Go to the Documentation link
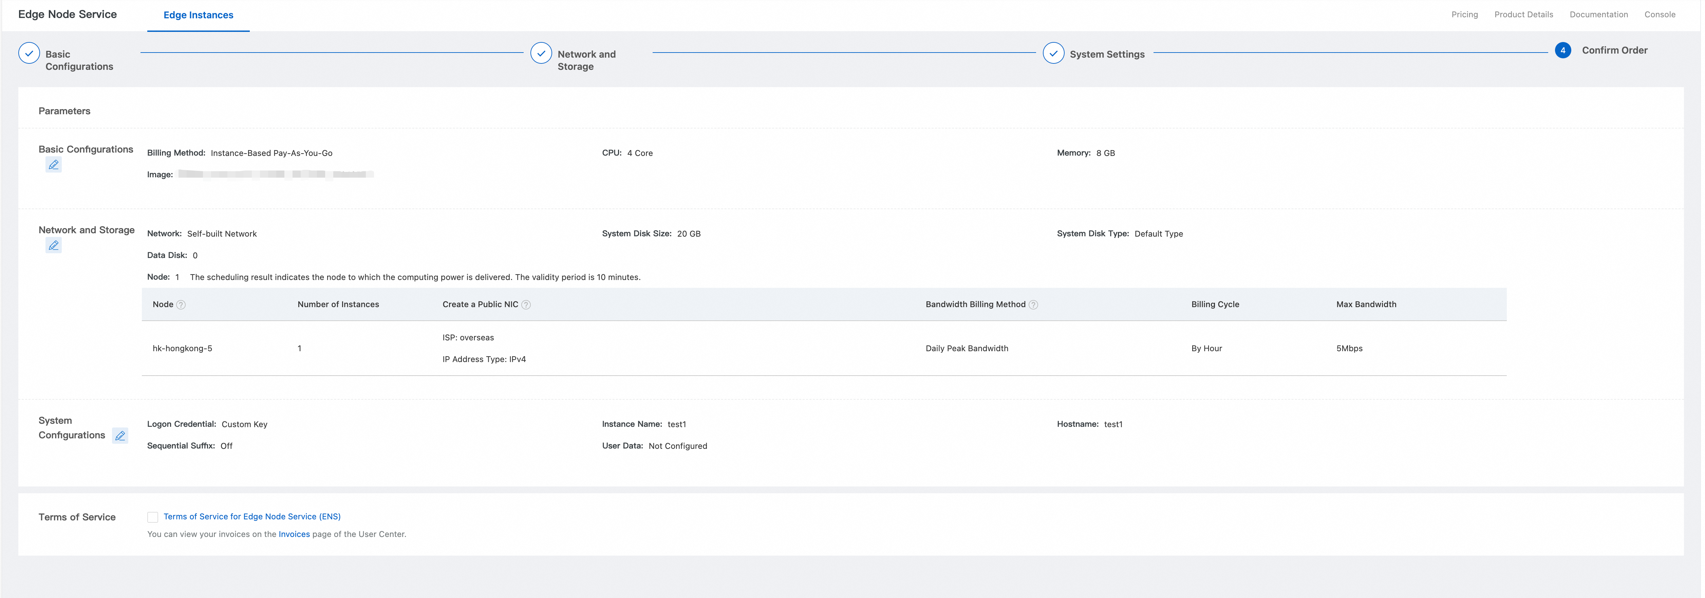This screenshot has width=1705, height=598. tap(1598, 15)
